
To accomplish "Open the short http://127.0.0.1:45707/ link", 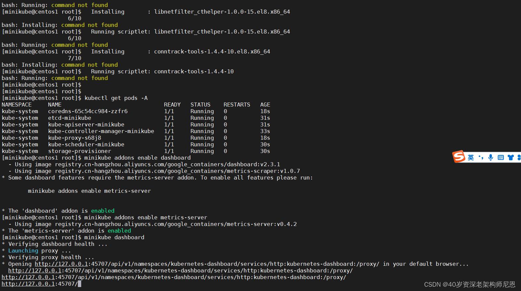I will click(39, 284).
